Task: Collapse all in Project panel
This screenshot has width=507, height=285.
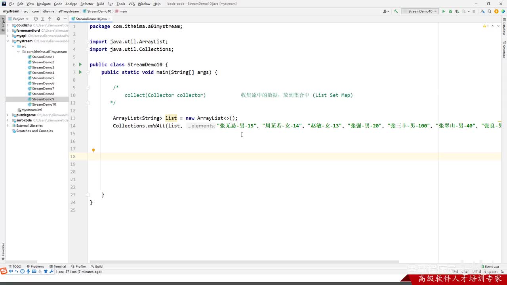Action: (x=49, y=19)
